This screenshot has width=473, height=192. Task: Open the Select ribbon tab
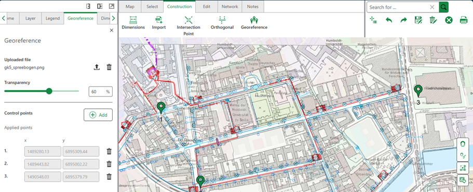pos(152,6)
